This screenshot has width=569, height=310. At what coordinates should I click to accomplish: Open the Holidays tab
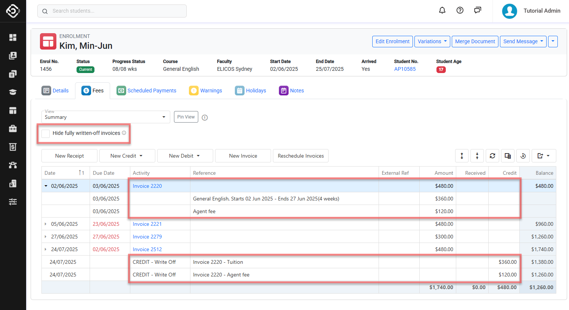(251, 91)
